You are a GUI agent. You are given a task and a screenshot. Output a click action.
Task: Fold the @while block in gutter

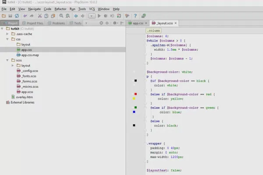click(x=146, y=41)
